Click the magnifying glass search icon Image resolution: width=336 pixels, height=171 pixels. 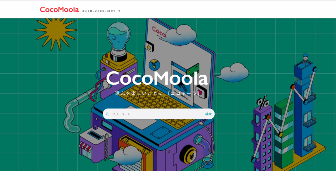click(107, 114)
